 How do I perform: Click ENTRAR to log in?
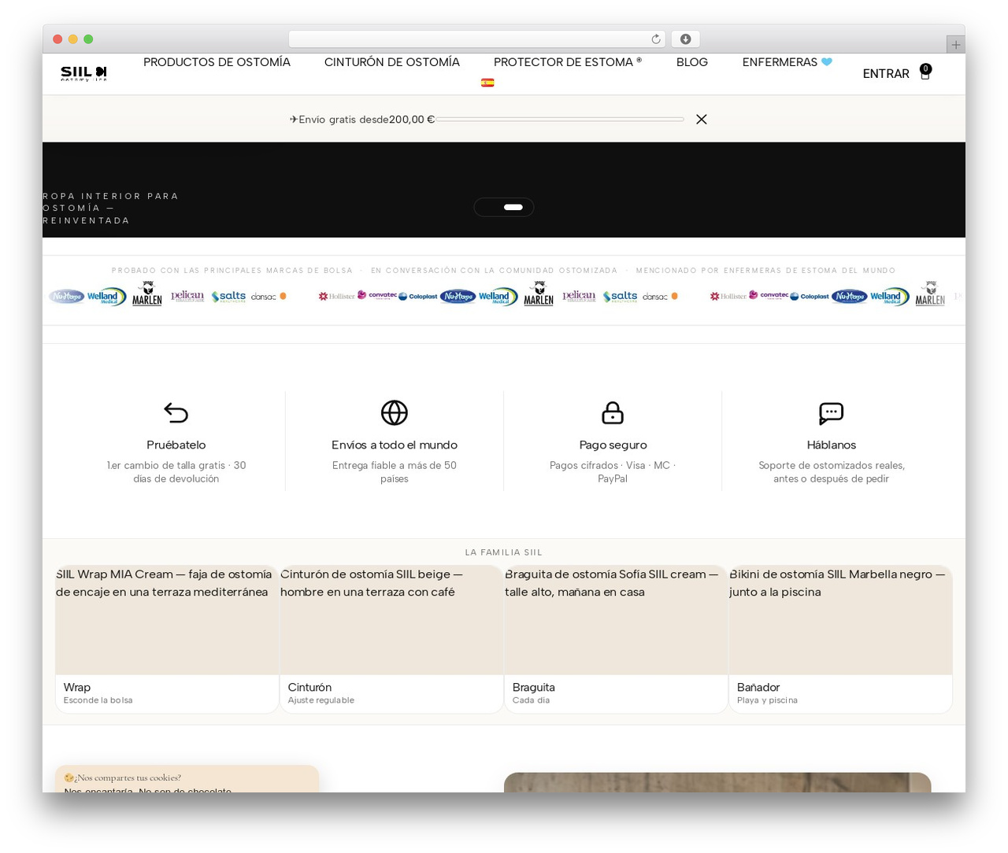coord(886,74)
